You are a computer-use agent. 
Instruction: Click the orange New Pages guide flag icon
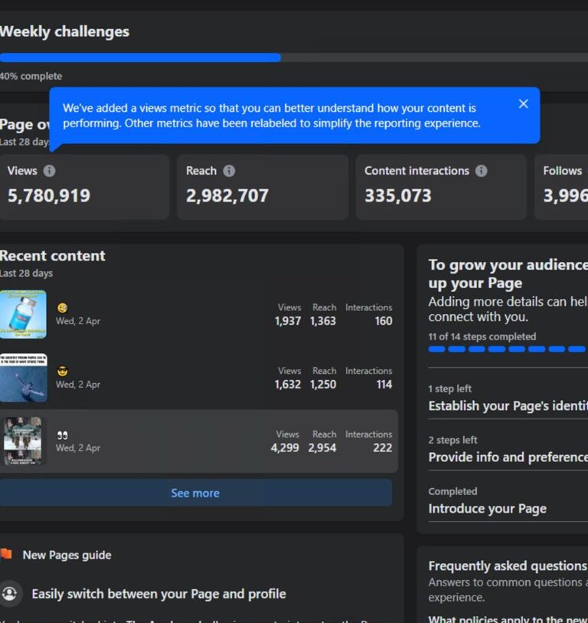pos(7,554)
